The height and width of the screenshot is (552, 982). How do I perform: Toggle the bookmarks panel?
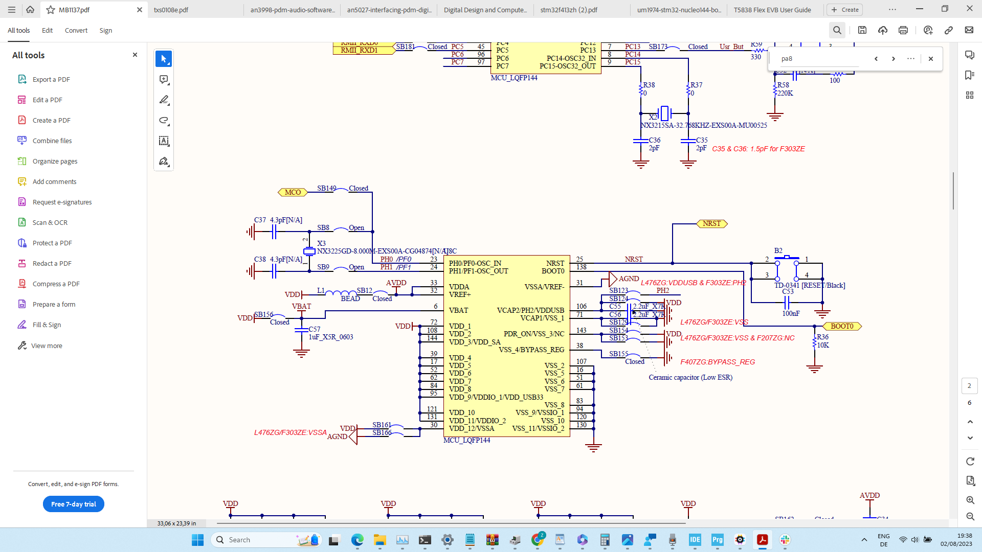tap(970, 75)
